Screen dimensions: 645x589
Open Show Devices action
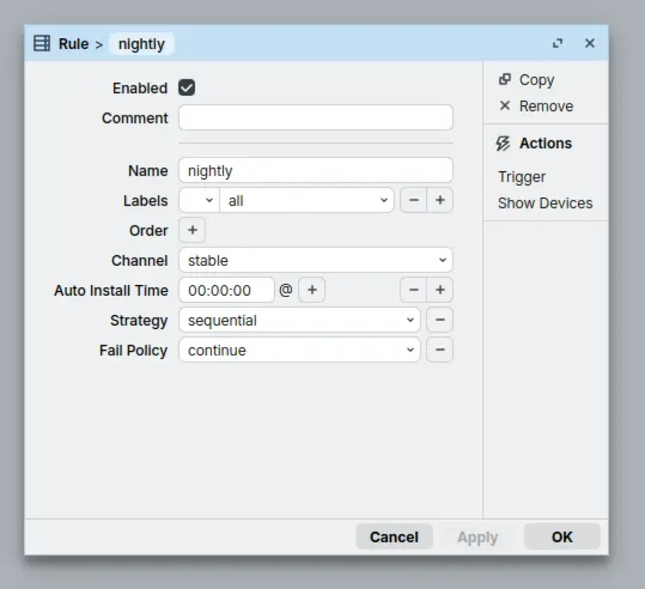tap(545, 203)
